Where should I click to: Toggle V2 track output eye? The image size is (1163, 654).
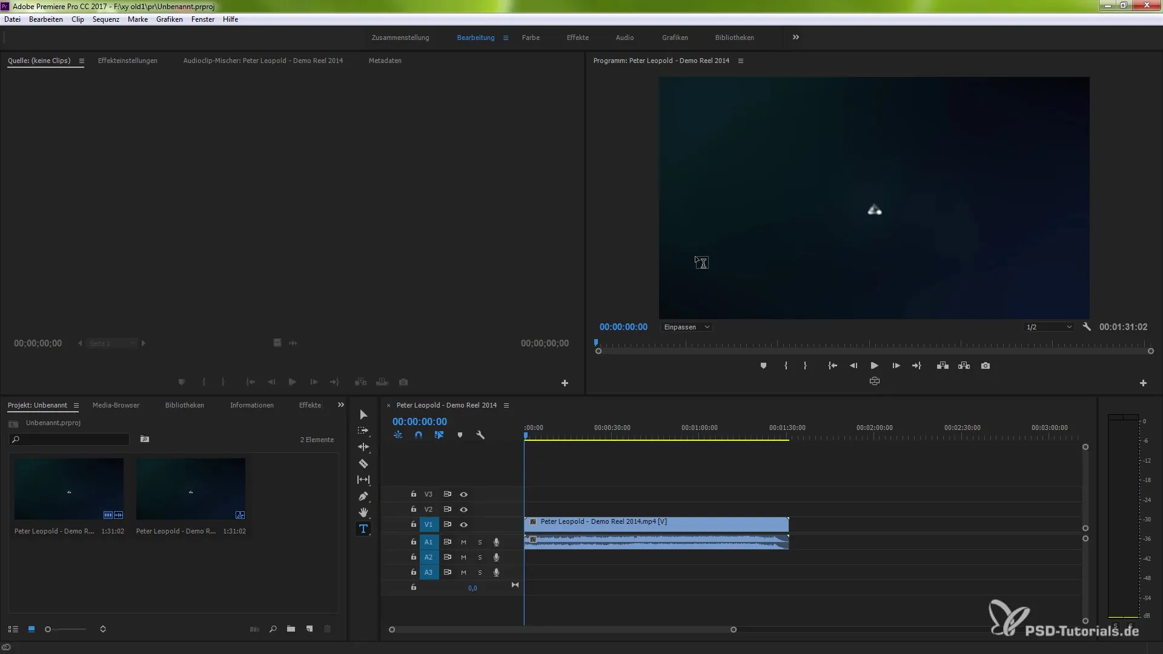tap(463, 510)
